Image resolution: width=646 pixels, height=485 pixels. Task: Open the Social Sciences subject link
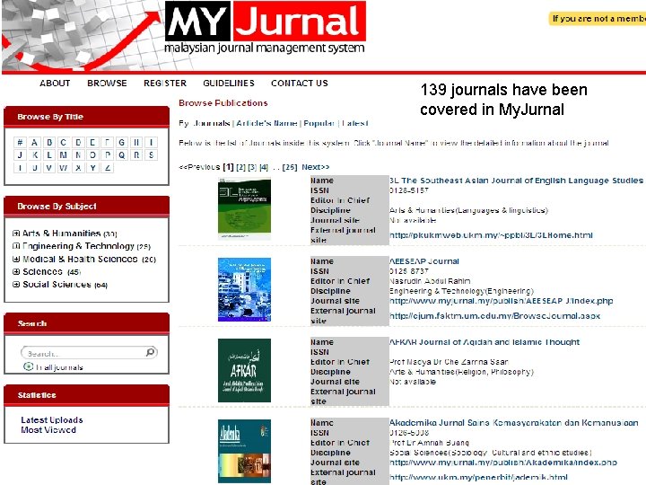(x=57, y=285)
